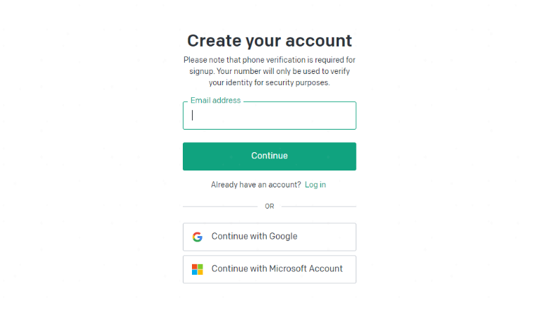This screenshot has height=310, width=542.
Task: Click the divider line left of OR
Action: (x=220, y=206)
